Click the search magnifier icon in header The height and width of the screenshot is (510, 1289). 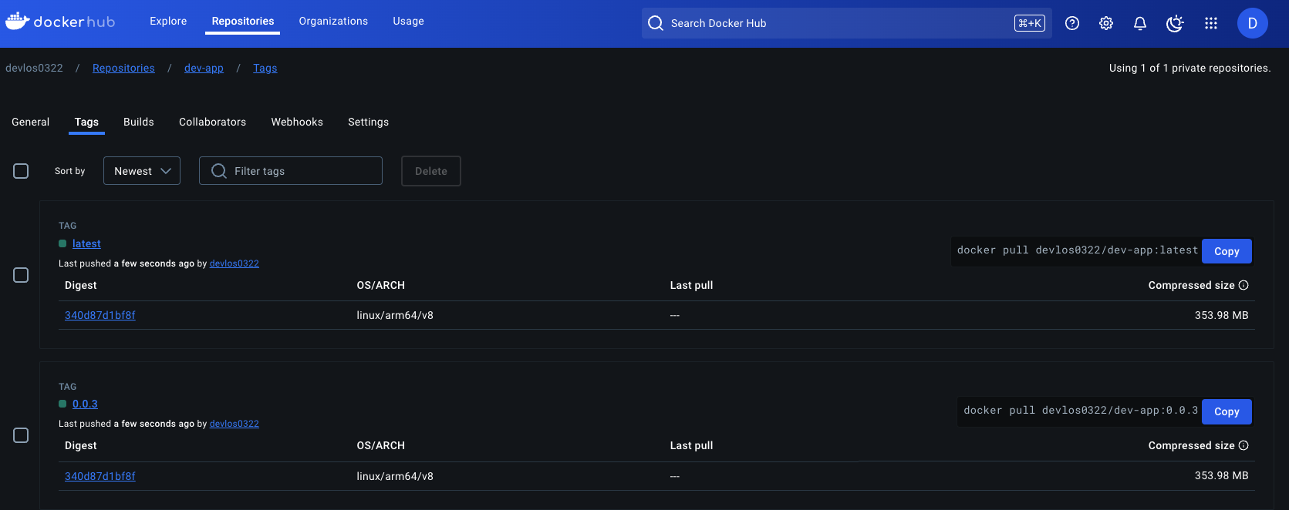(656, 23)
